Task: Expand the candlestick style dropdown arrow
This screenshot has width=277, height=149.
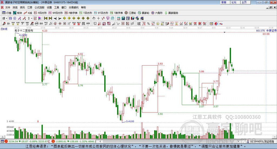Action: tap(32, 18)
